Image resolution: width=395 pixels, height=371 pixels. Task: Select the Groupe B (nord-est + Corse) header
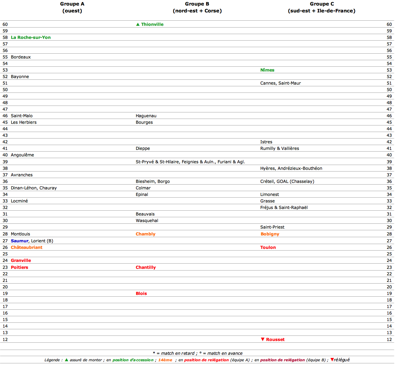197,7
